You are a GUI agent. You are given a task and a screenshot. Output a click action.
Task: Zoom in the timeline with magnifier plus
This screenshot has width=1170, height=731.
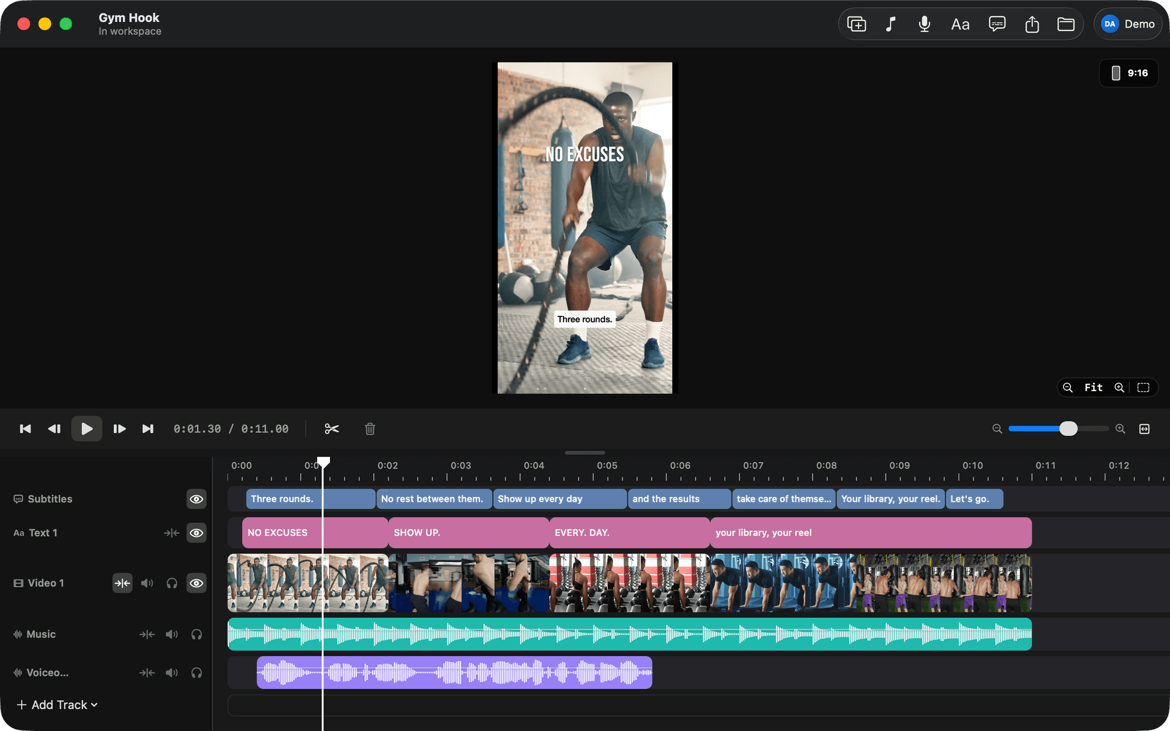[x=1120, y=429]
